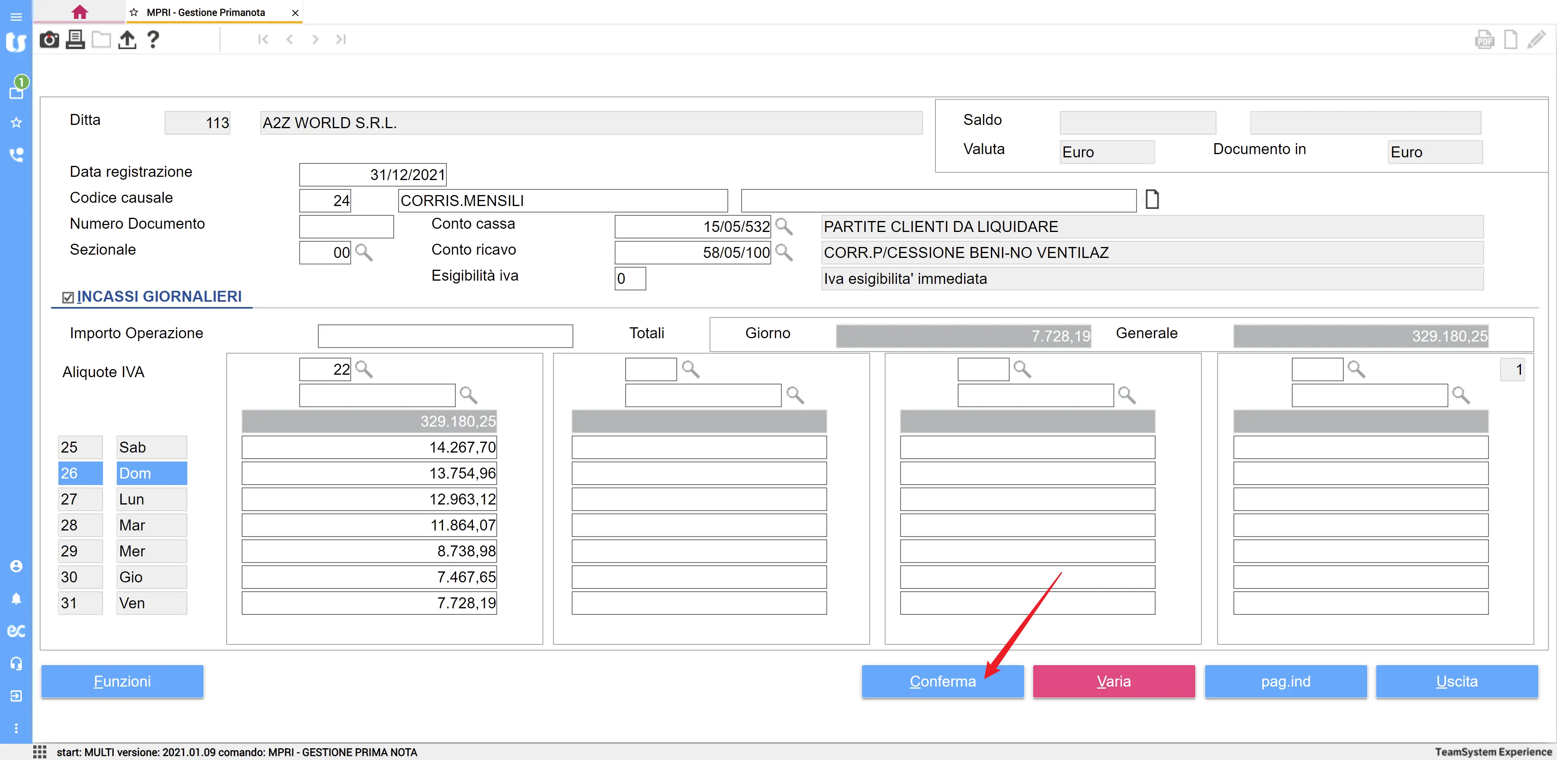Click the PDF export icon
The height and width of the screenshot is (760, 1557).
point(1484,40)
